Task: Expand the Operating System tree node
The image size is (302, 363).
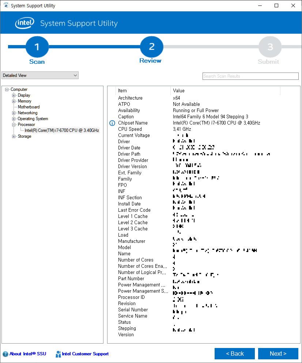Action: (14, 119)
